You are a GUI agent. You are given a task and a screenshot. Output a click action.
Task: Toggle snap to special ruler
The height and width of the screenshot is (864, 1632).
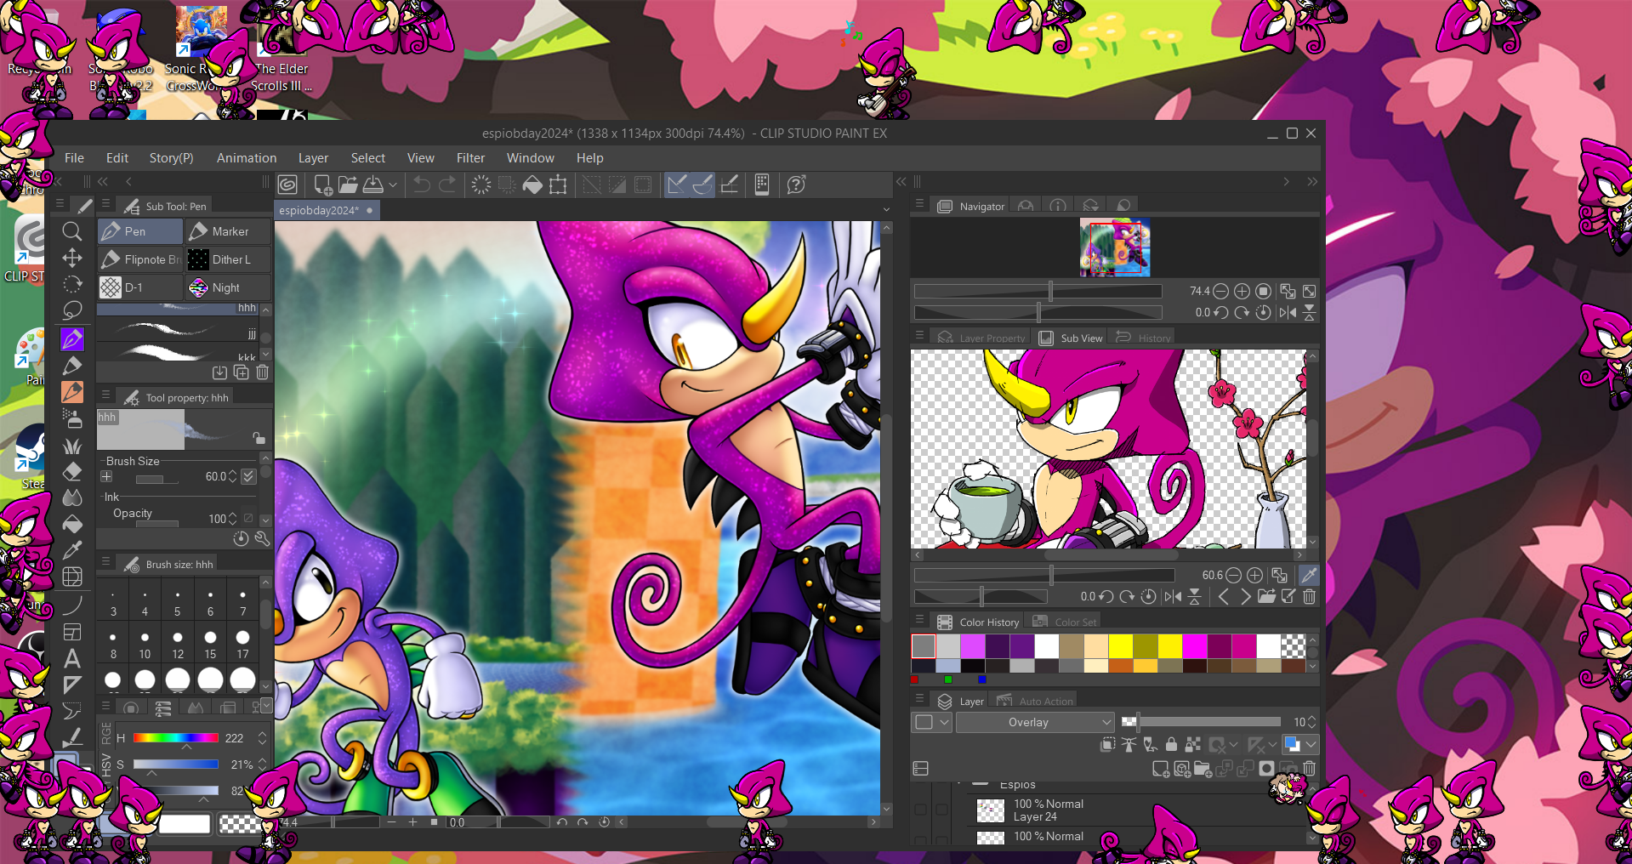pyautogui.click(x=702, y=185)
